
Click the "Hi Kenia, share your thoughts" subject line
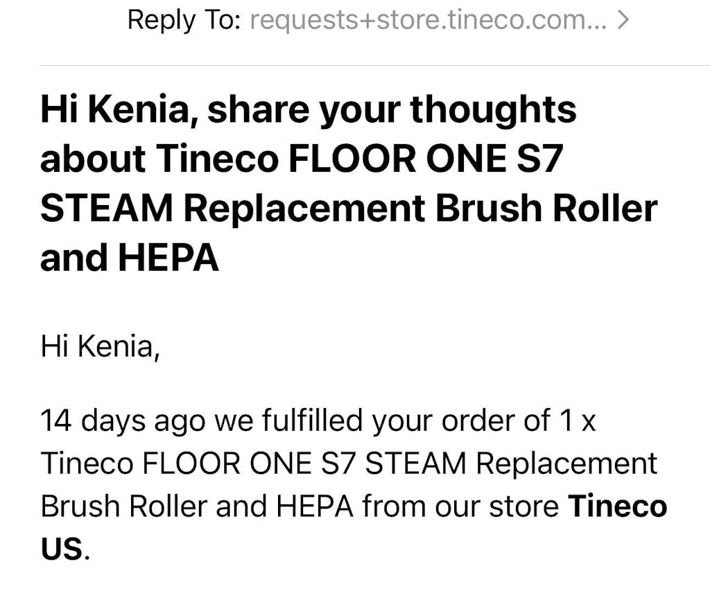308,110
